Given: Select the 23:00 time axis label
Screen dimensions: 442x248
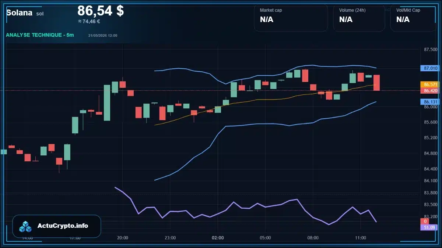Looking at the screenshot, I should click(170, 238).
